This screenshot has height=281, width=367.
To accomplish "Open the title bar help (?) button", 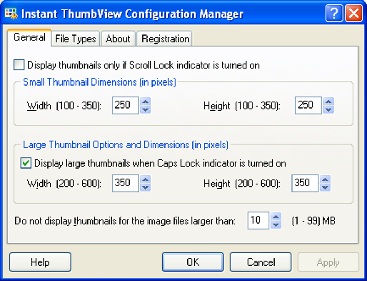I will 334,13.
